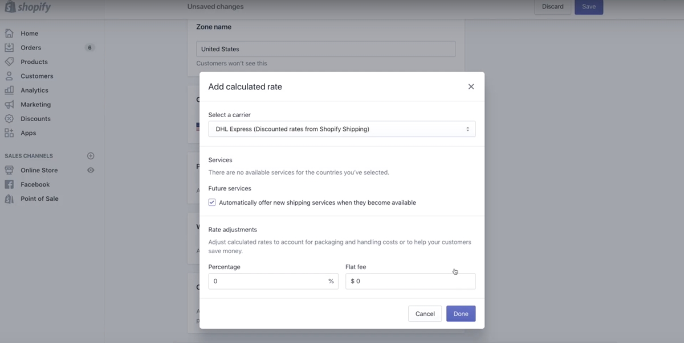Open the Home menu item
The height and width of the screenshot is (343, 684).
pos(30,34)
